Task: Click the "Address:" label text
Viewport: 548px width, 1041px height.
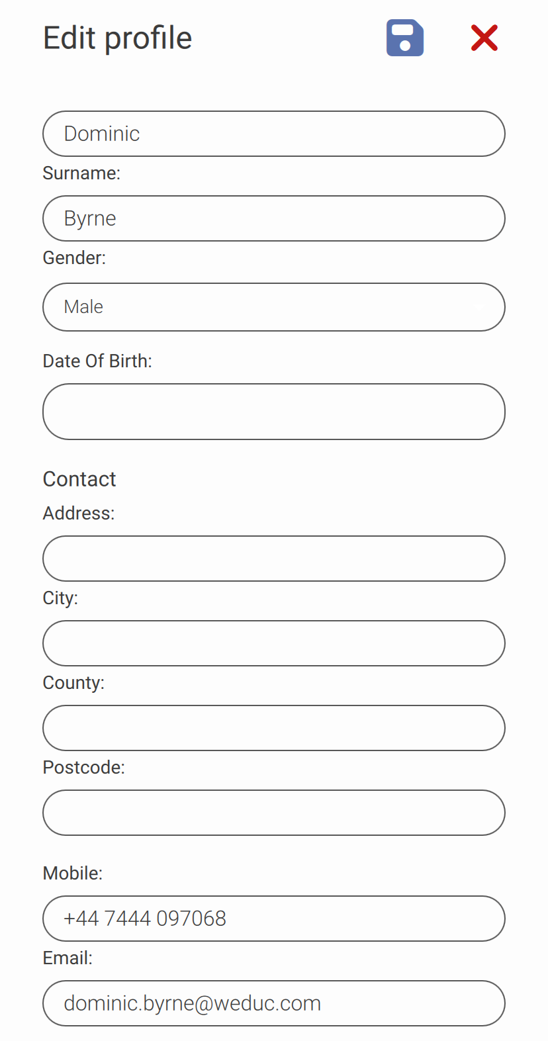Action: click(x=79, y=514)
